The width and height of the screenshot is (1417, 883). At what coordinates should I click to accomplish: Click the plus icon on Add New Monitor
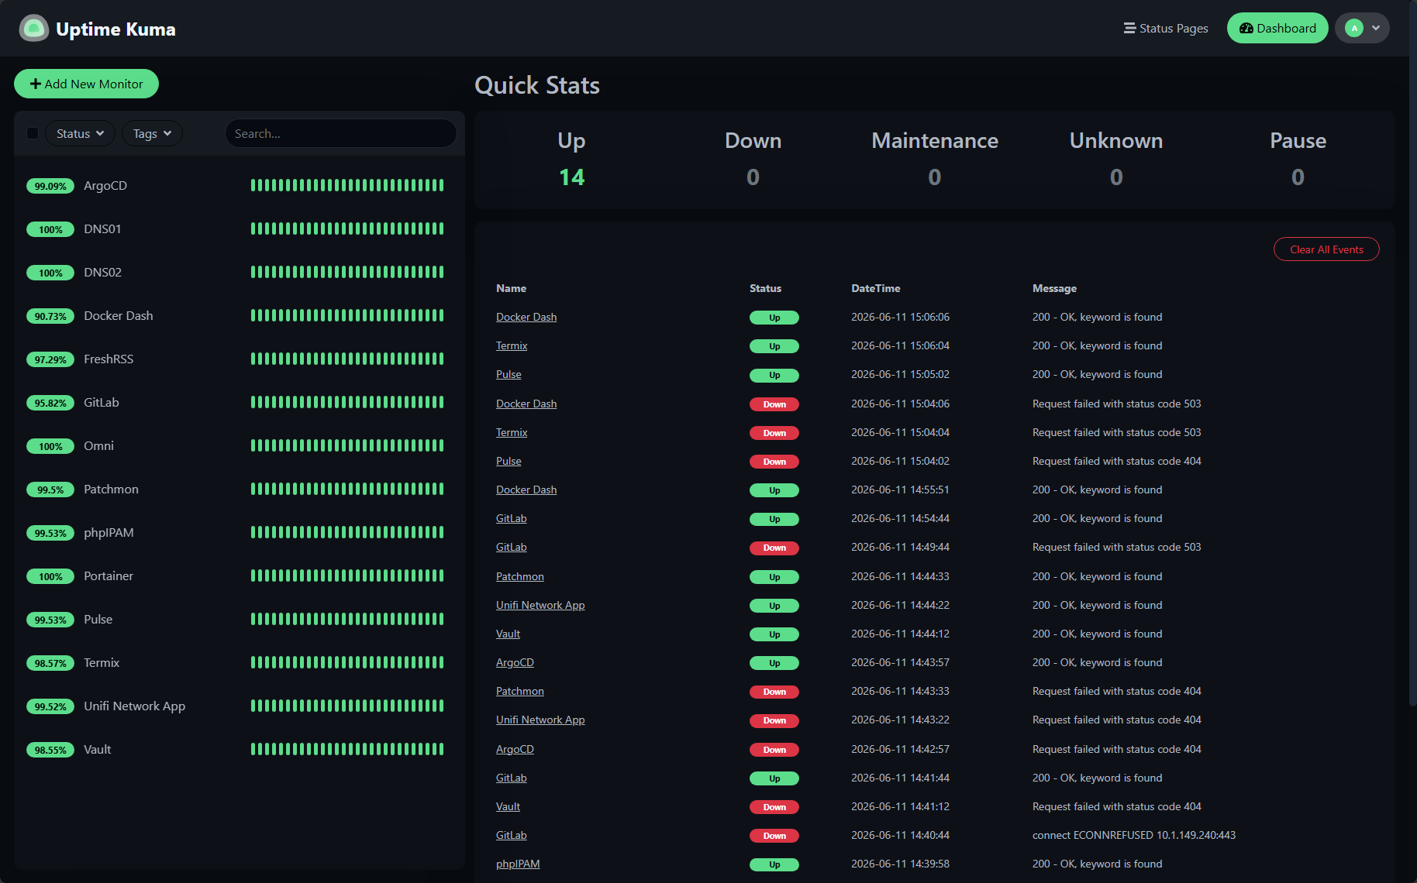[x=36, y=84]
